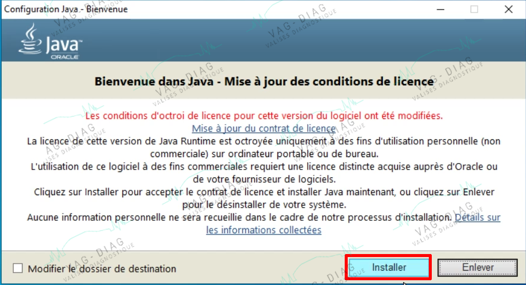The width and height of the screenshot is (526, 285).
Task: Click the 'Configuration Java - Bienvenue' title bar text
Action: point(66,9)
